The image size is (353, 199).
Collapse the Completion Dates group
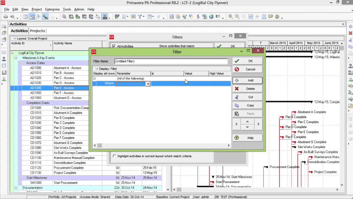[x=20, y=103]
